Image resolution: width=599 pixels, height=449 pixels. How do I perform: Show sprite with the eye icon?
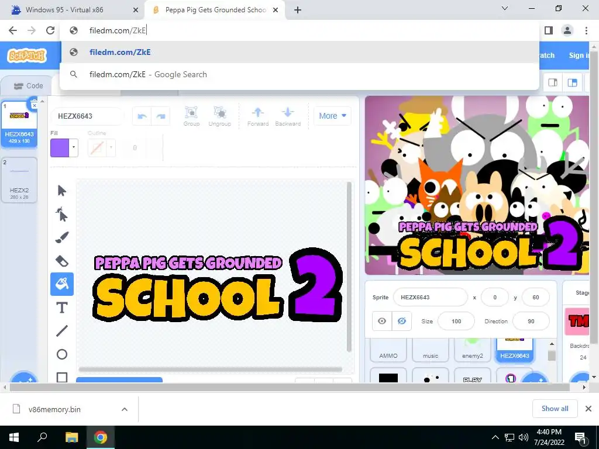(x=382, y=321)
